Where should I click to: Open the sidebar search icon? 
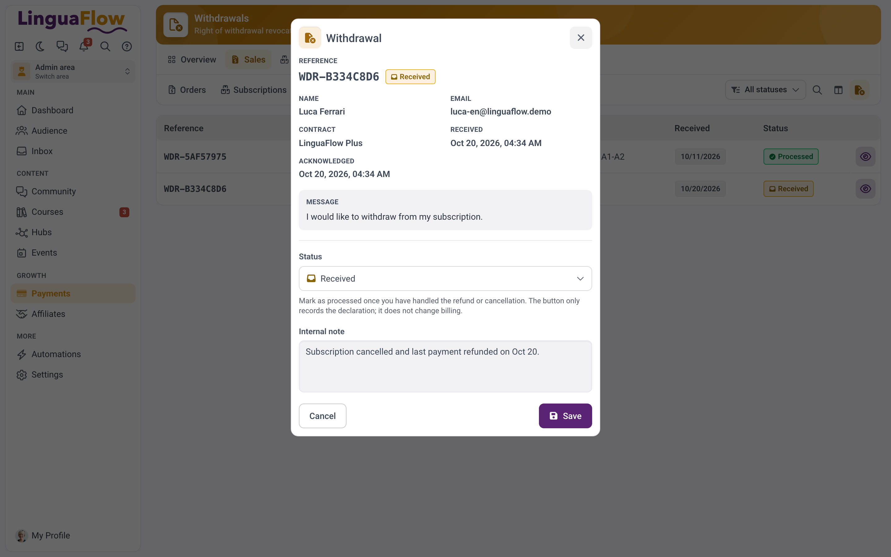(x=105, y=46)
